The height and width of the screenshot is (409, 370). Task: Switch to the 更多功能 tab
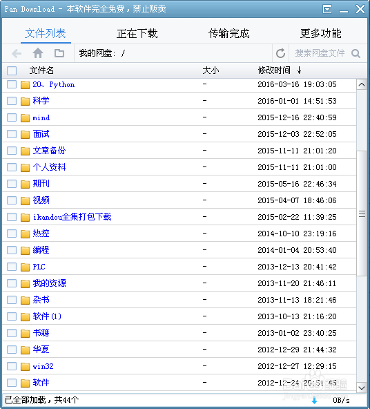[x=321, y=33]
